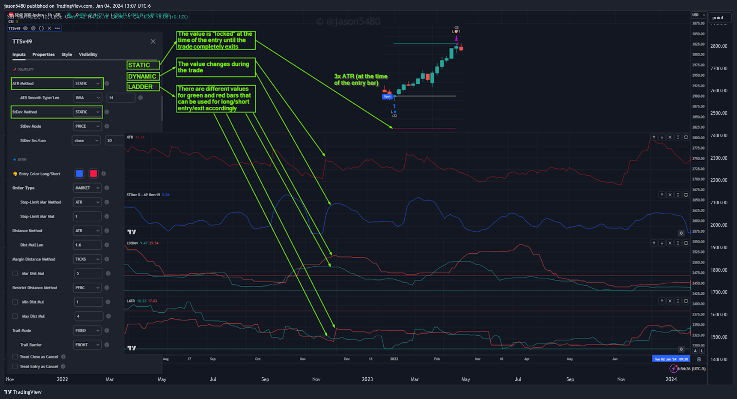Open Distance Method ATR dropdown
This screenshot has width=737, height=399.
tap(87, 231)
